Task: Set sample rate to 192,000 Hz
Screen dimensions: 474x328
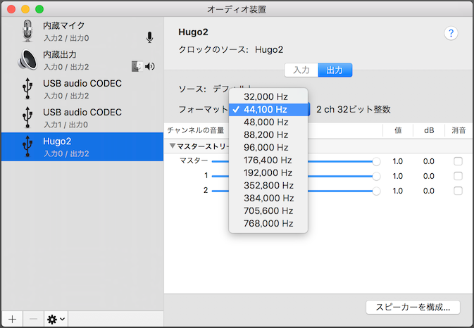Action: coord(268,172)
